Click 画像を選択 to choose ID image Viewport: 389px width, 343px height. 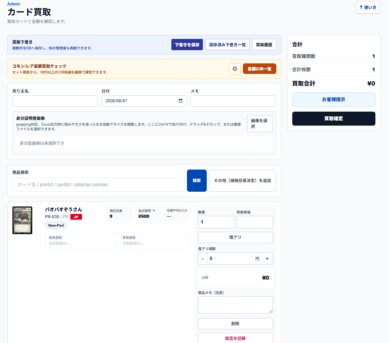click(x=260, y=124)
